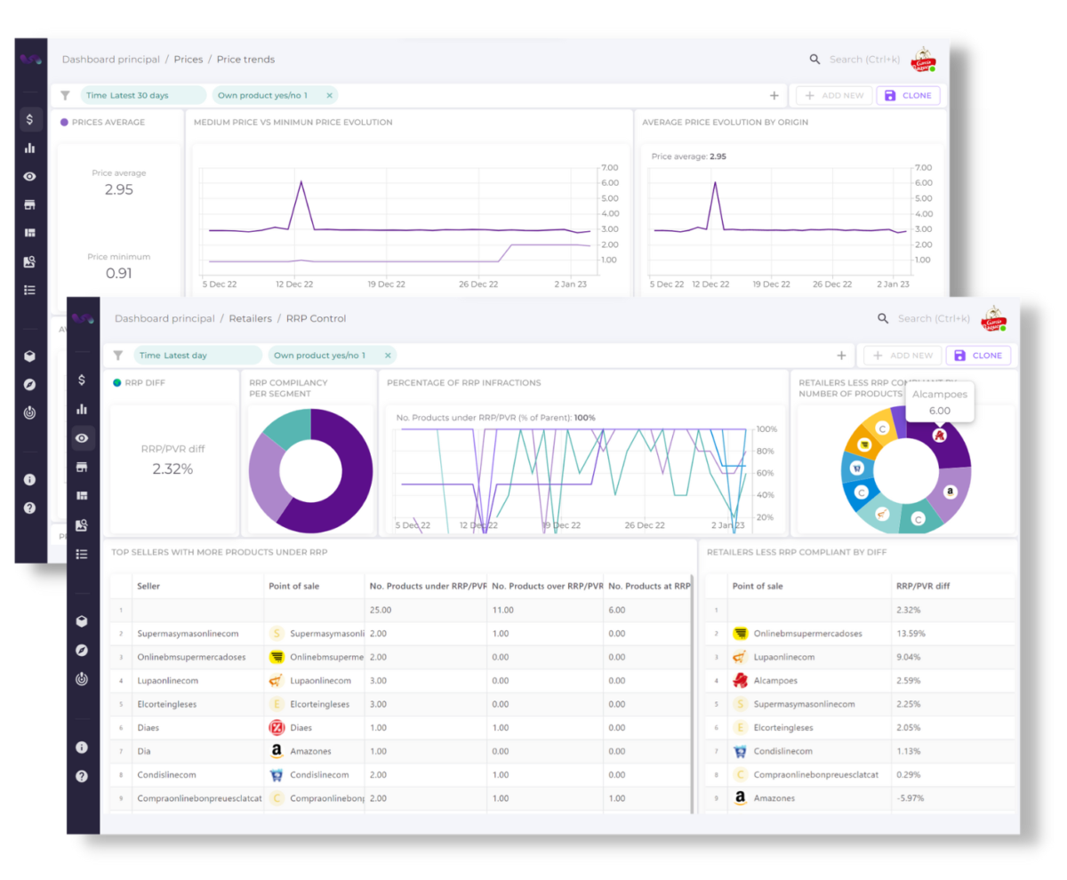Select the Prices dollar icon in the sidebar

pyautogui.click(x=82, y=379)
